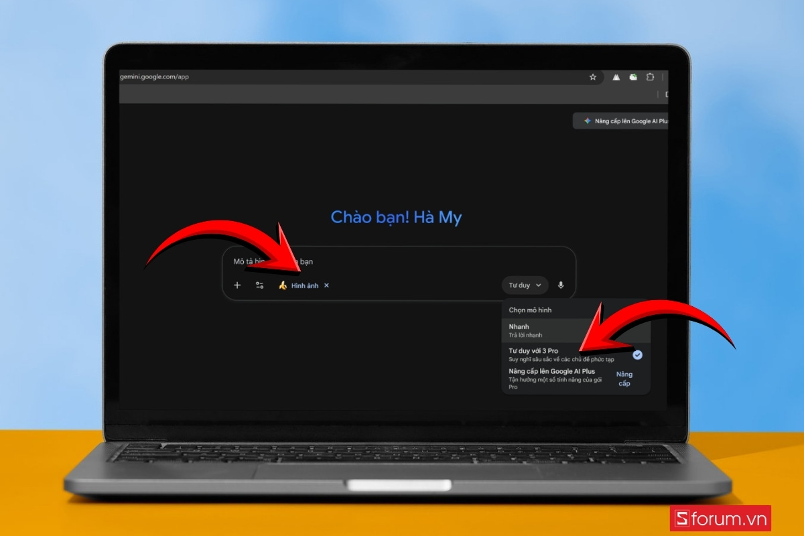The height and width of the screenshot is (536, 804).
Task: Select the Nhanh model option
Action: point(576,330)
